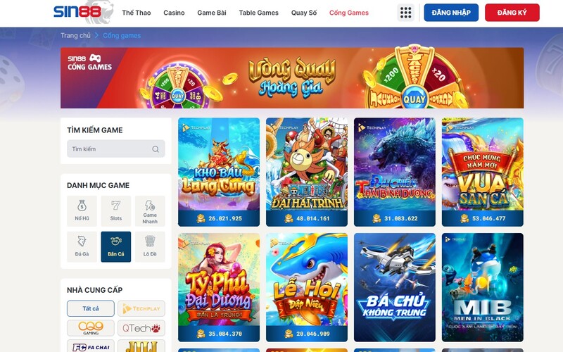Image resolution: width=563 pixels, height=352 pixels.
Task: Filter games by Techplay provider
Action: pyautogui.click(x=141, y=308)
